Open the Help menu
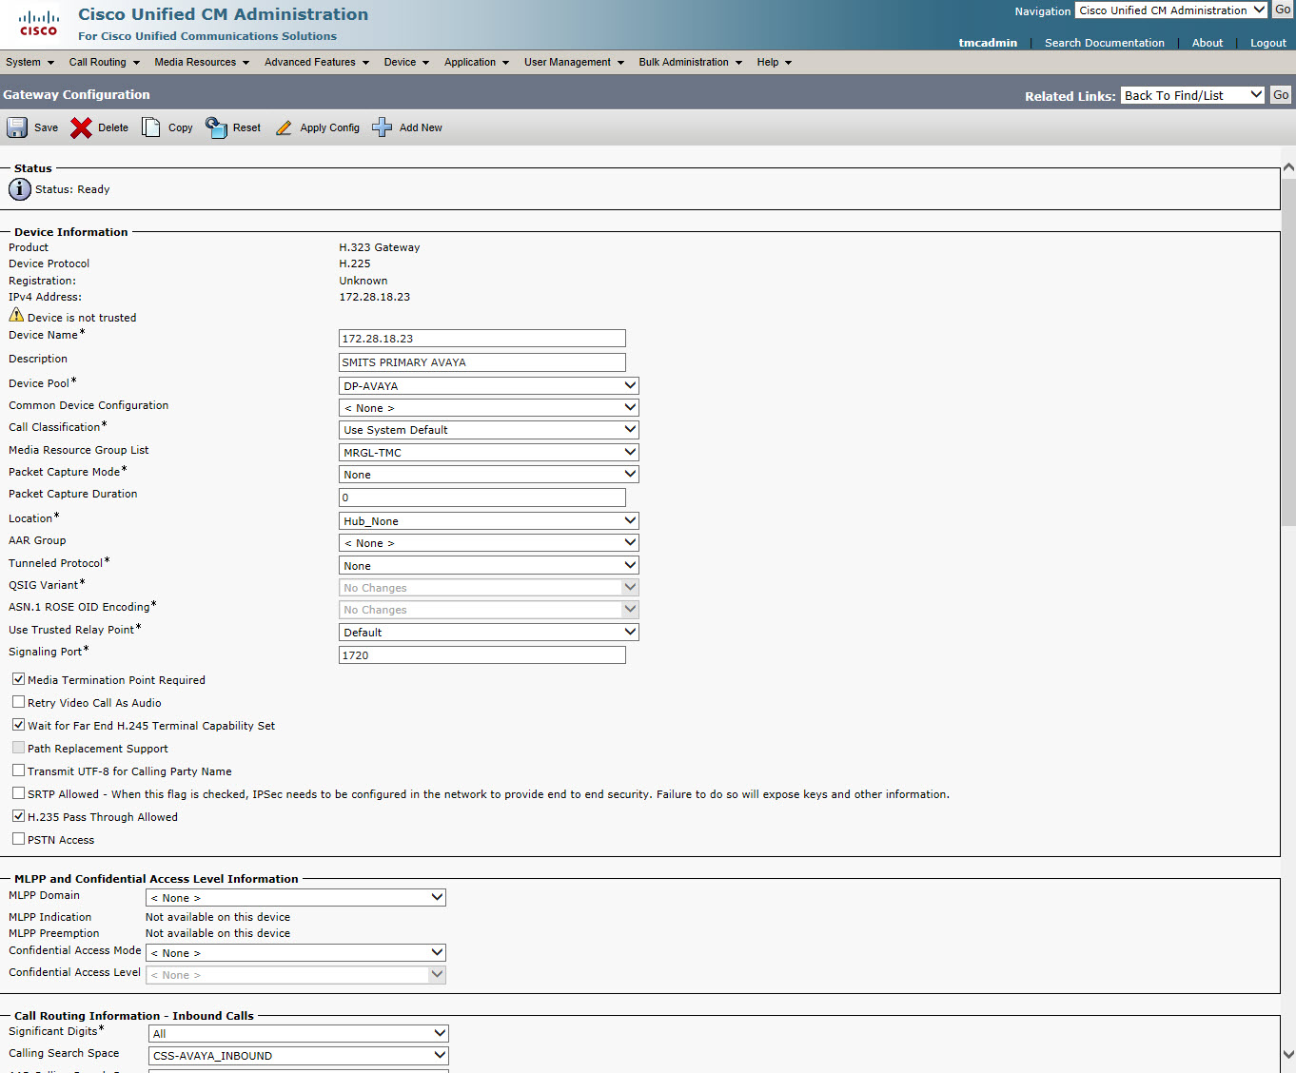The image size is (1296, 1073). [x=775, y=62]
